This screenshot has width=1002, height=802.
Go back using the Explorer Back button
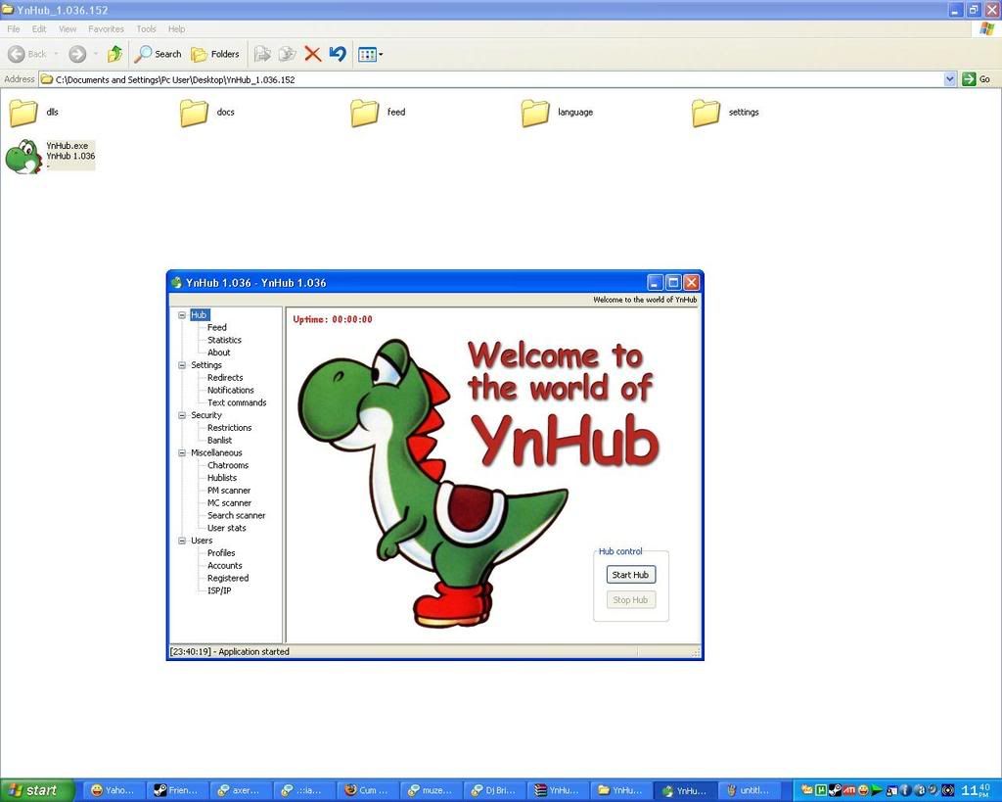(26, 55)
